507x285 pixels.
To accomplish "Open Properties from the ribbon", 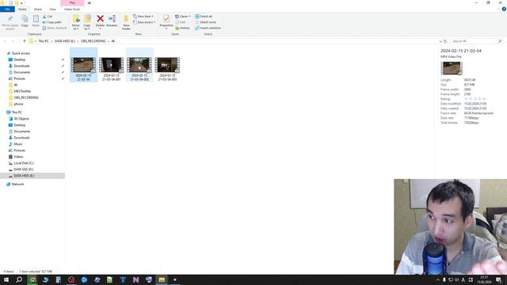I will [x=166, y=22].
